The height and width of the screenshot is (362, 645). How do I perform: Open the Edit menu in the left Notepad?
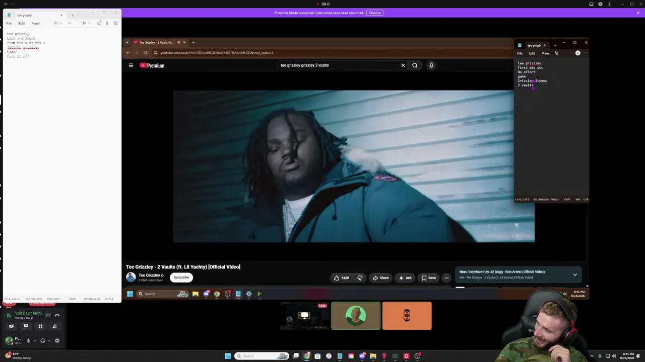click(22, 23)
